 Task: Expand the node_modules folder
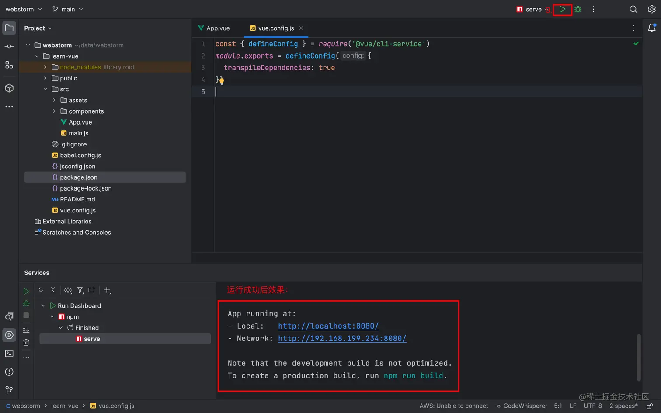[45, 67]
